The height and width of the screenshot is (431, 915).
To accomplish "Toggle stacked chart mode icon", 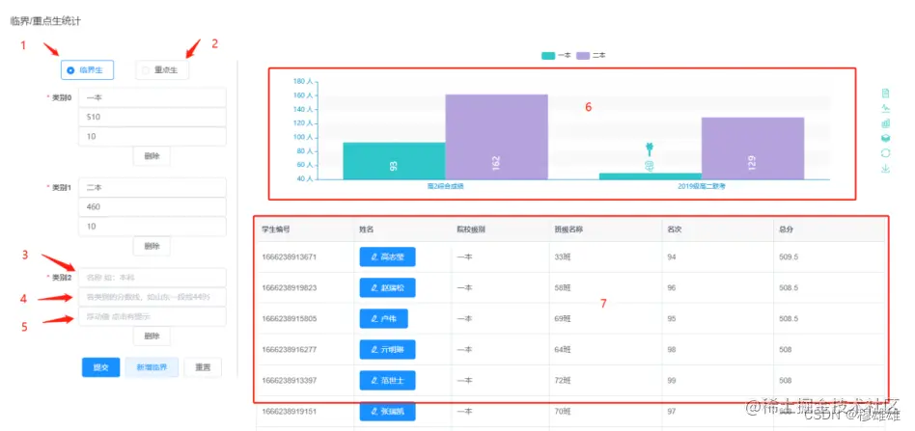I will (x=885, y=138).
